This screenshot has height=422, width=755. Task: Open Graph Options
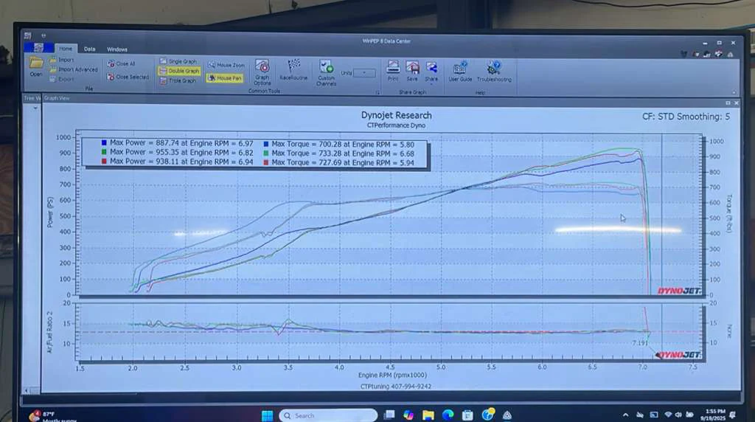click(262, 72)
